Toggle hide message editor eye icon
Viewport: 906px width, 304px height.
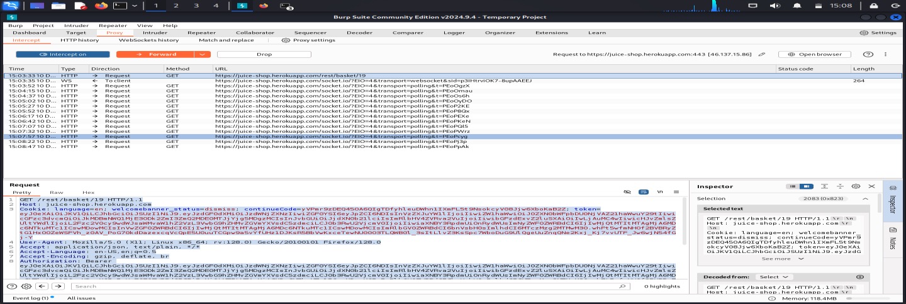[x=627, y=191]
